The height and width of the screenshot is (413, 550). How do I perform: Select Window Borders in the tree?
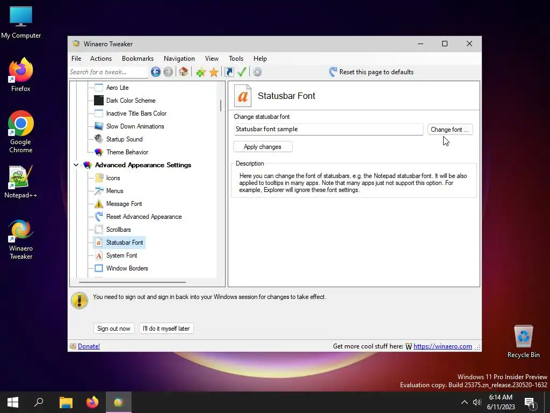[127, 268]
